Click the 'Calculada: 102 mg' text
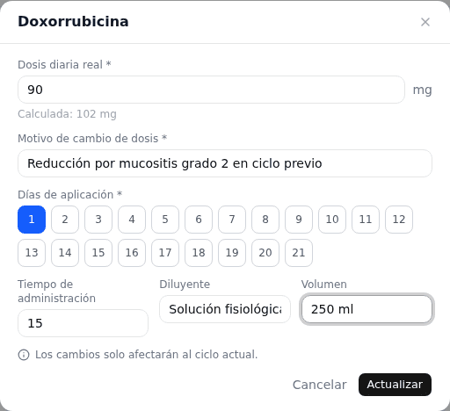 click(x=67, y=114)
